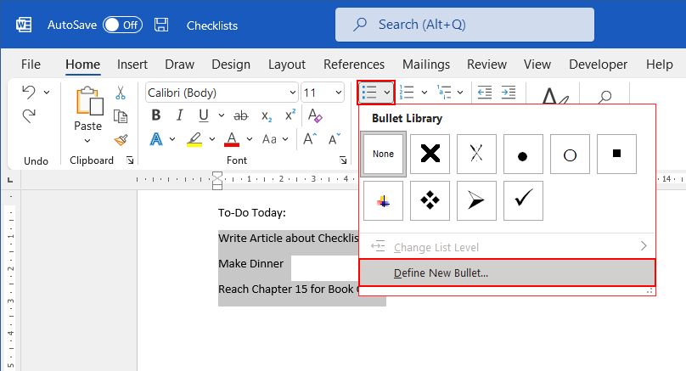Toggle Subscript formatting
The height and width of the screenshot is (371, 686).
pos(267,116)
